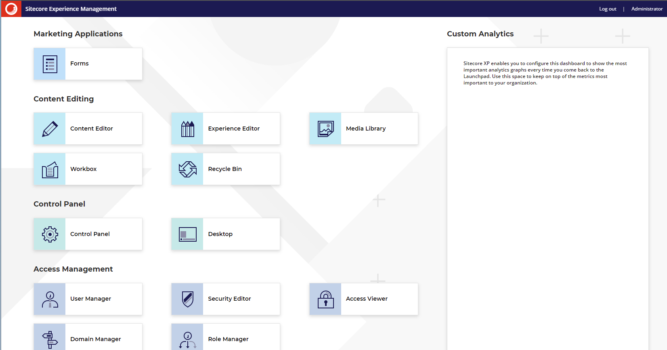Open Role Manager icon
The image size is (667, 350).
(187, 337)
